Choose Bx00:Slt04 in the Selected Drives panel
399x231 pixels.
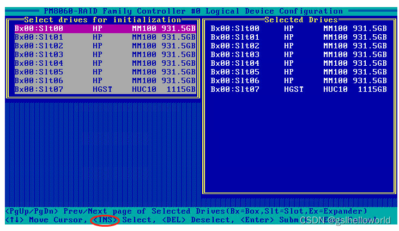pos(299,63)
